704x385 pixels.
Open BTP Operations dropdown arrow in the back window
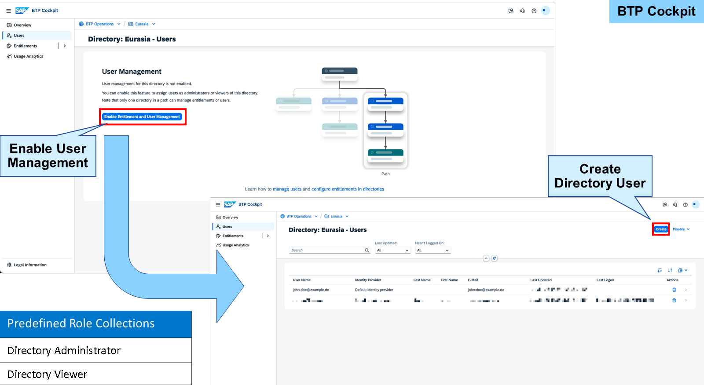(x=119, y=24)
